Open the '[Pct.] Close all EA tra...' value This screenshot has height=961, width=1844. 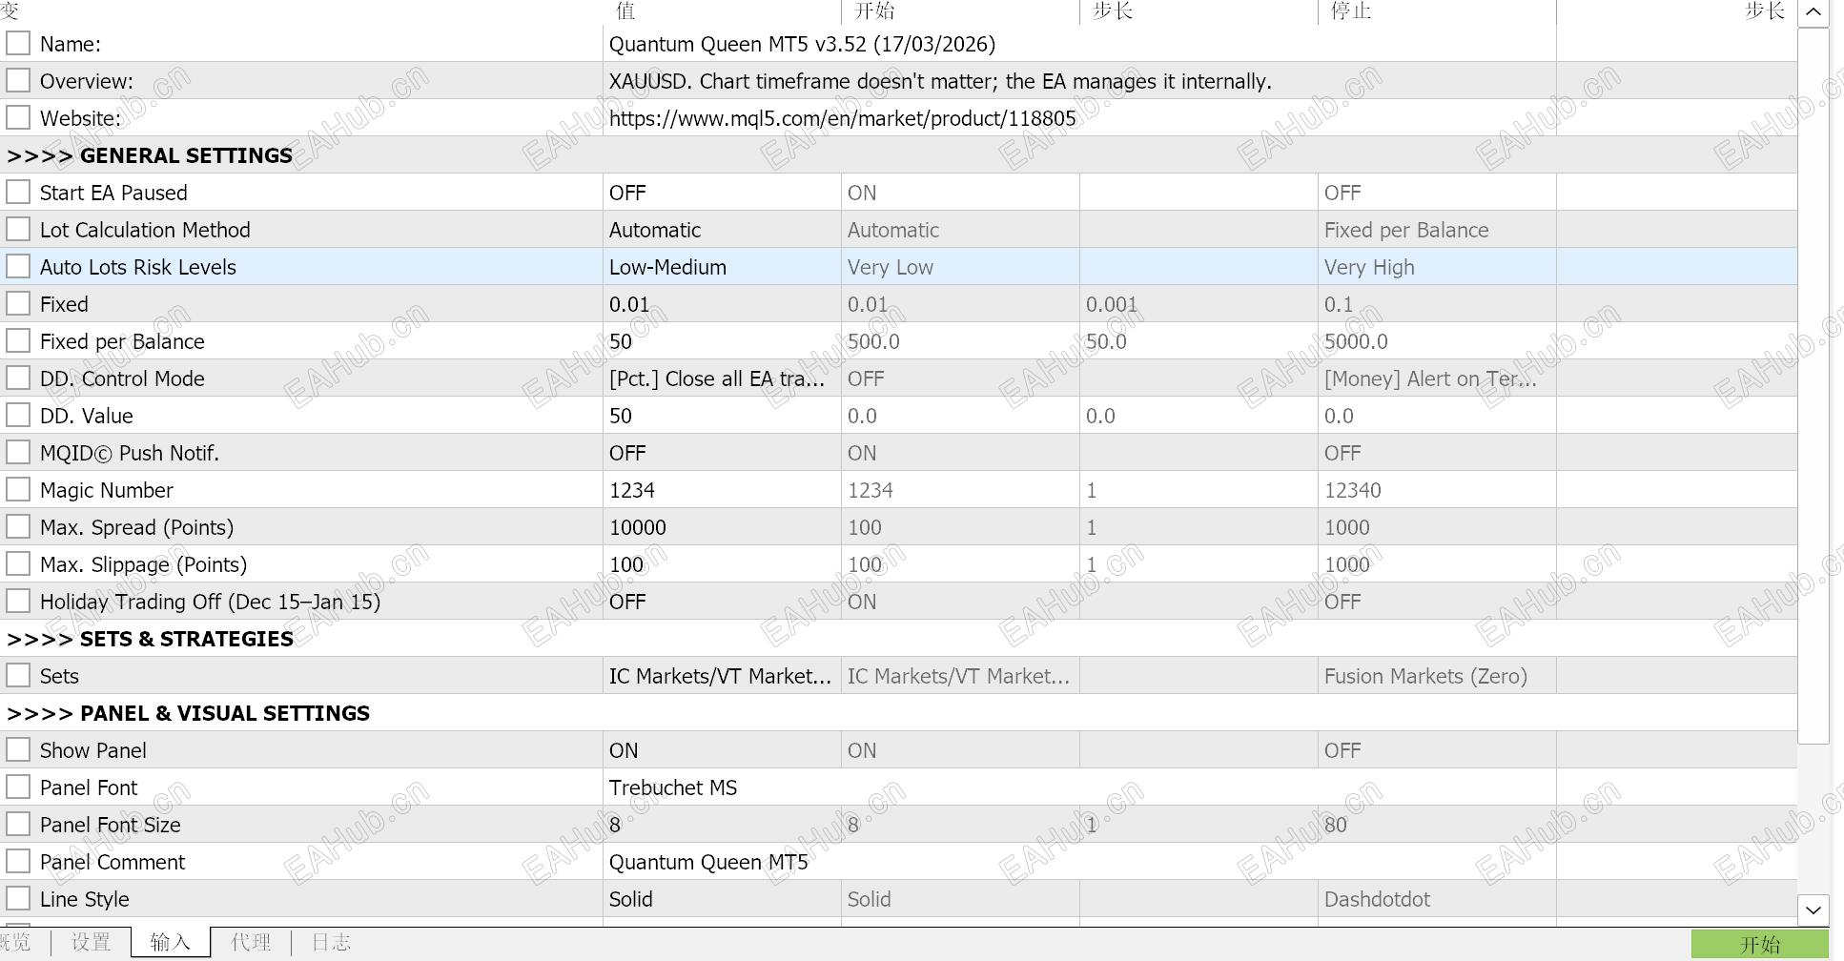722,378
